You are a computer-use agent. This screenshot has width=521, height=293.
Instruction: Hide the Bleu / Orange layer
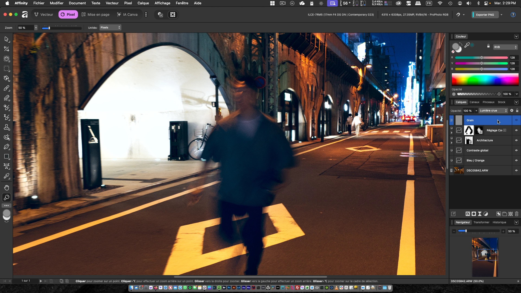click(516, 160)
